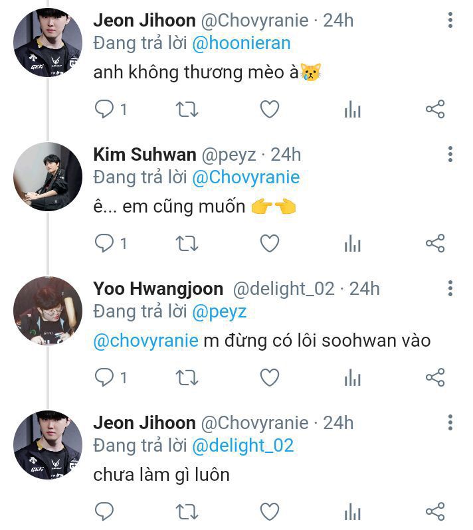Open the @delight_02 reply-to link
The height and width of the screenshot is (530, 473).
point(242,446)
